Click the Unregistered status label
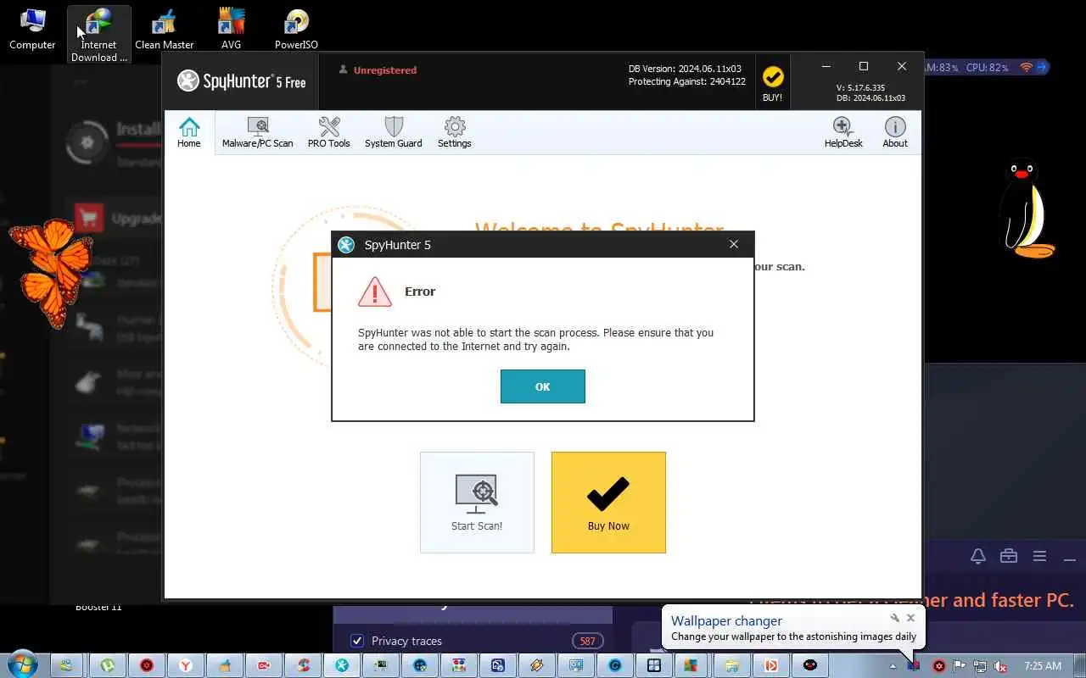The width and height of the screenshot is (1086, 678). click(384, 70)
